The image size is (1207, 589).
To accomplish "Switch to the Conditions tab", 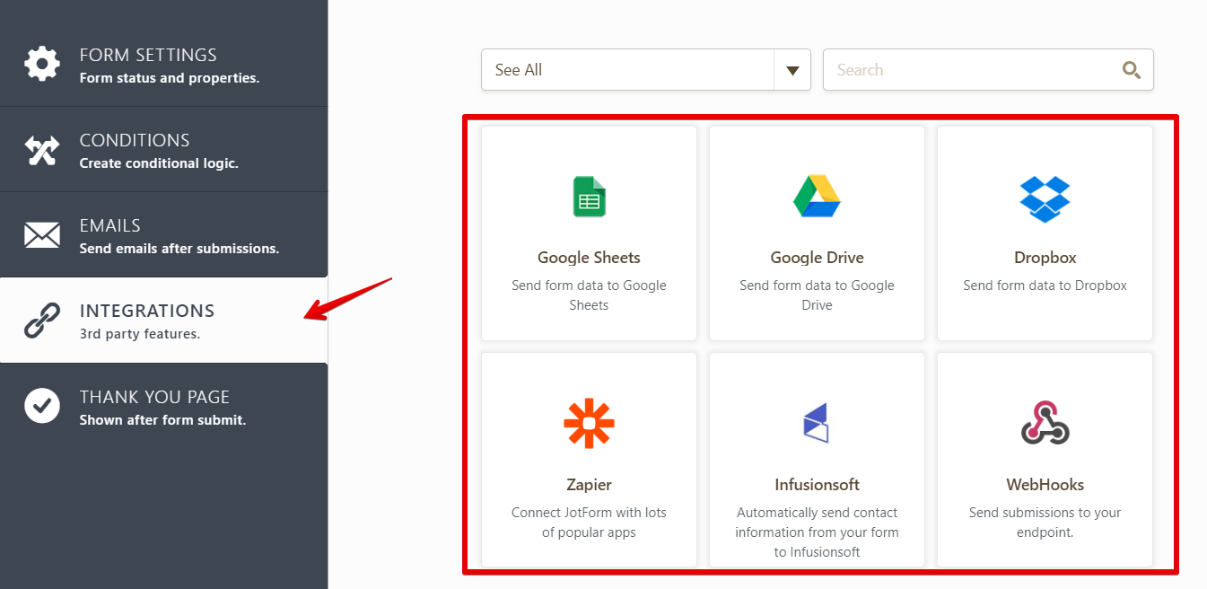I will [164, 149].
